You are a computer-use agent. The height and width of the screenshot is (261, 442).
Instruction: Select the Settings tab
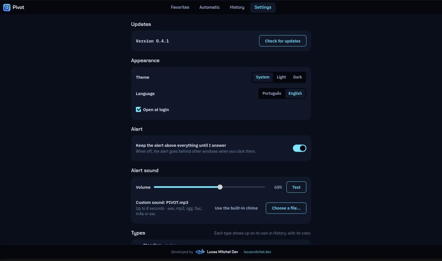pos(263,7)
